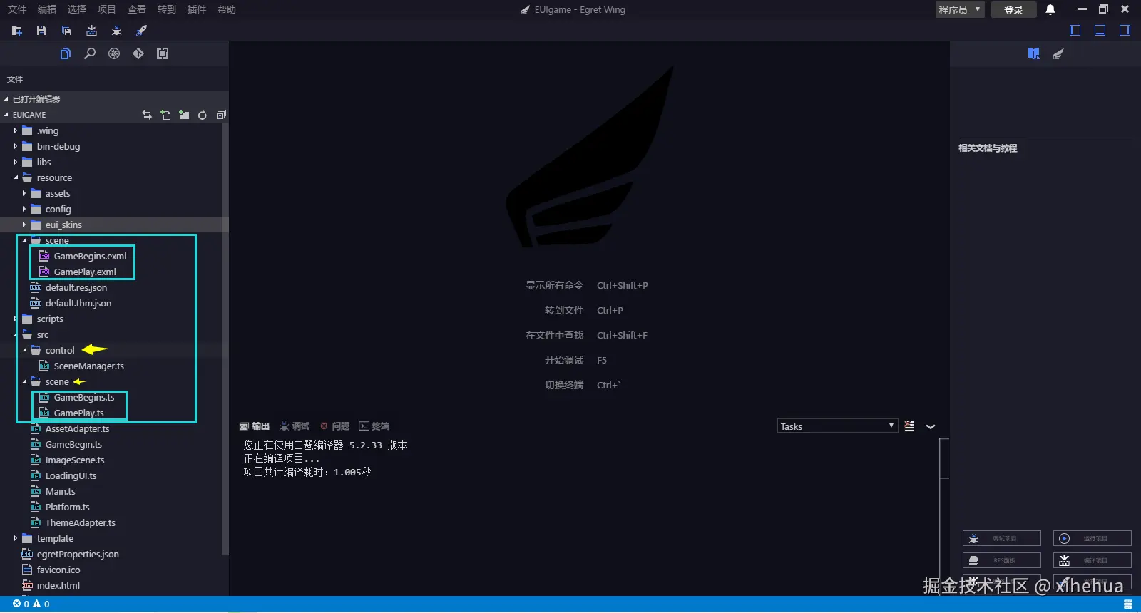Click the save file toolbar icon
Image resolution: width=1141 pixels, height=613 pixels.
[x=41, y=31]
